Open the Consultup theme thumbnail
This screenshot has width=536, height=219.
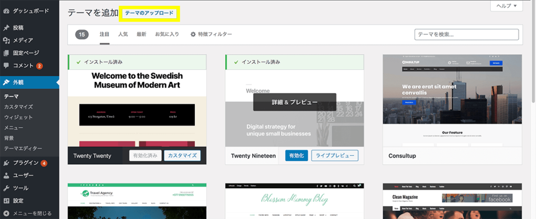[x=452, y=101]
